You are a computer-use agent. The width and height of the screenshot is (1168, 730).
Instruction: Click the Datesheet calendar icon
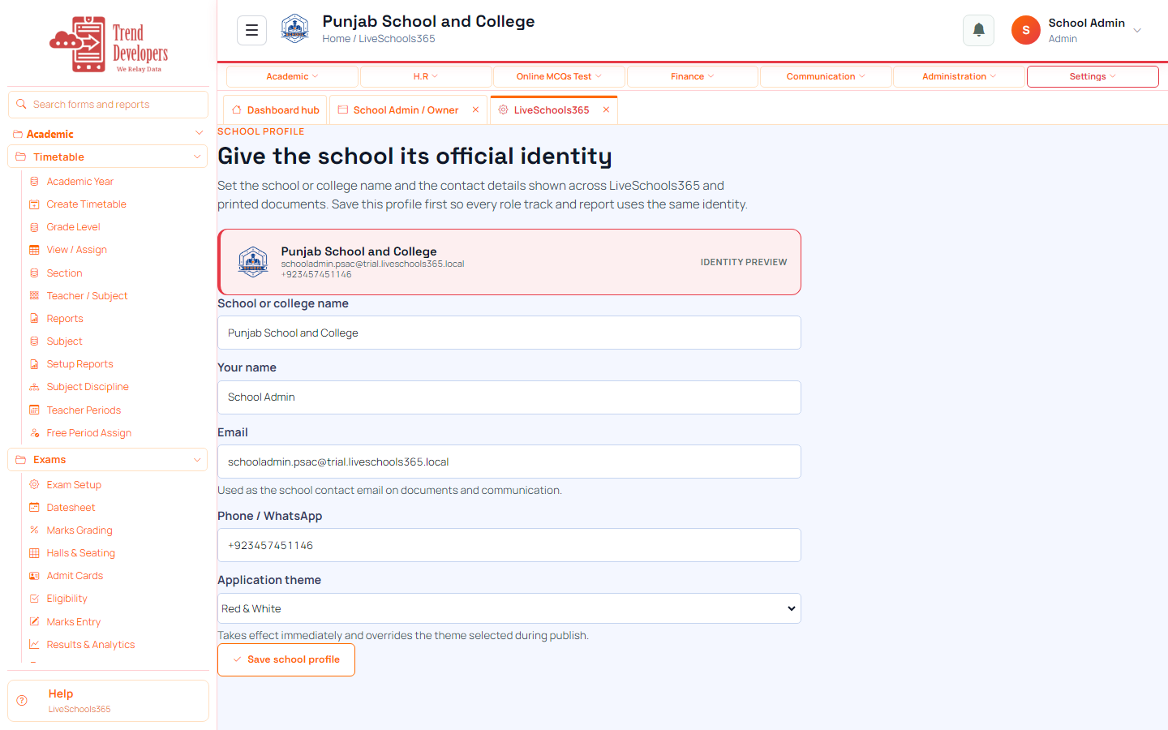pos(34,508)
